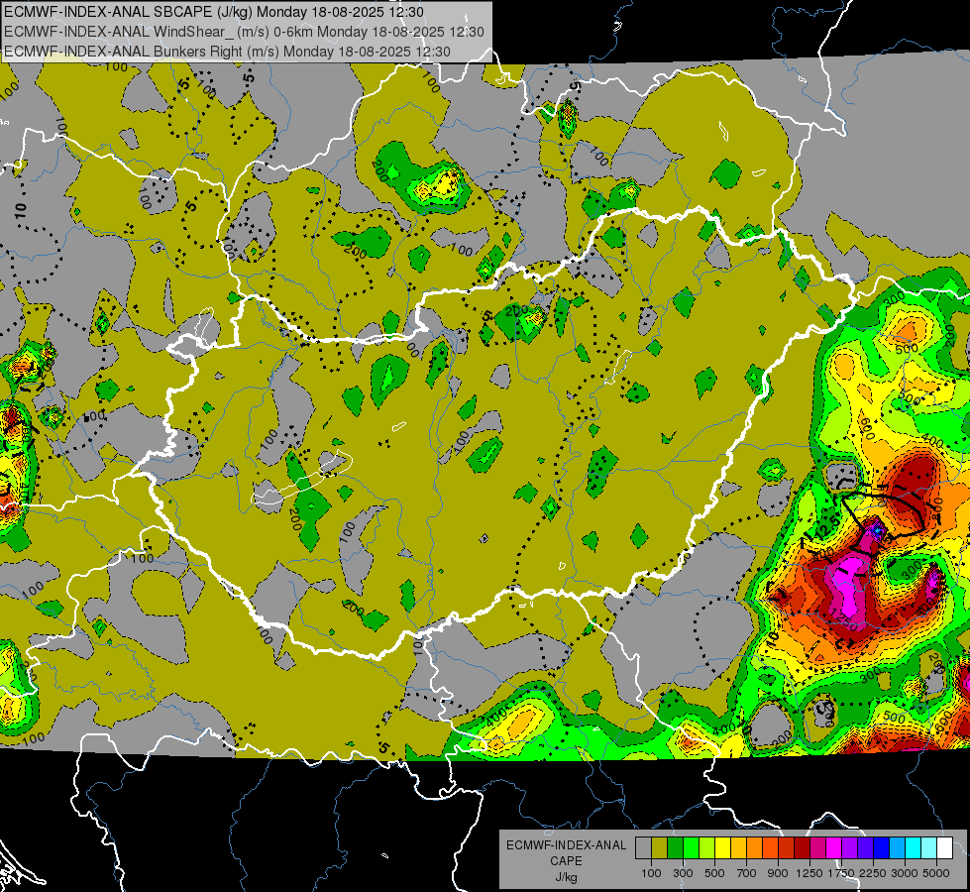Select the red-orange swatch left of 900
This screenshot has height=892, width=970.
coord(770,848)
